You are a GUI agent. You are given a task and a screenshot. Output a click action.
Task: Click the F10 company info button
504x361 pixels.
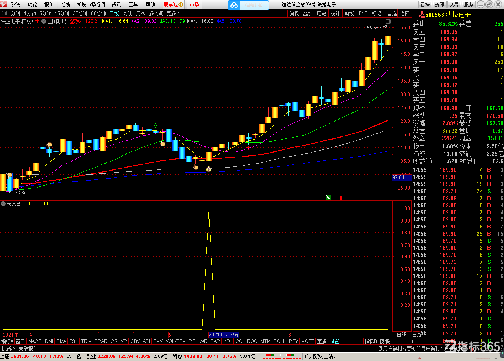[x=363, y=13]
